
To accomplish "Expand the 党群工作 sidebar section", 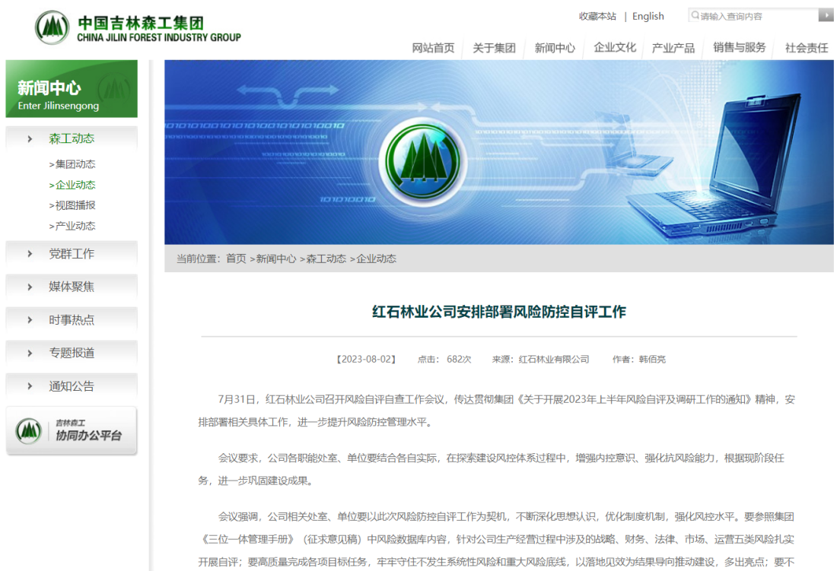I will [72, 254].
